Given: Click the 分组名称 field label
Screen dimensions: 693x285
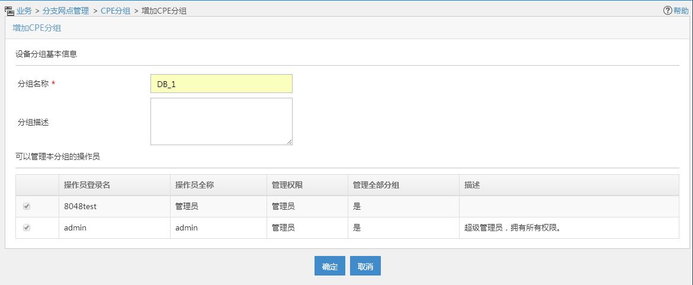Looking at the screenshot, I should pyautogui.click(x=33, y=84).
